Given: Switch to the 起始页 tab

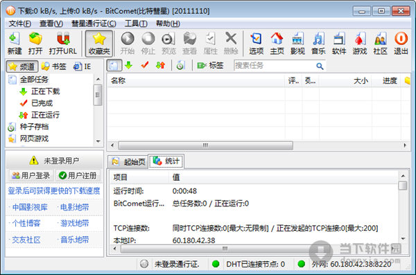Looking at the screenshot, I should click(128, 161).
